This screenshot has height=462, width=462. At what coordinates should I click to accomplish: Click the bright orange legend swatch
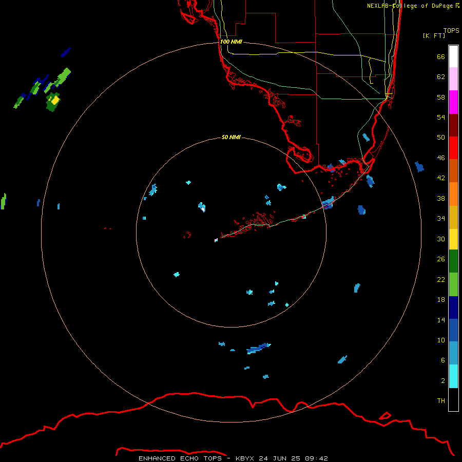click(x=453, y=194)
